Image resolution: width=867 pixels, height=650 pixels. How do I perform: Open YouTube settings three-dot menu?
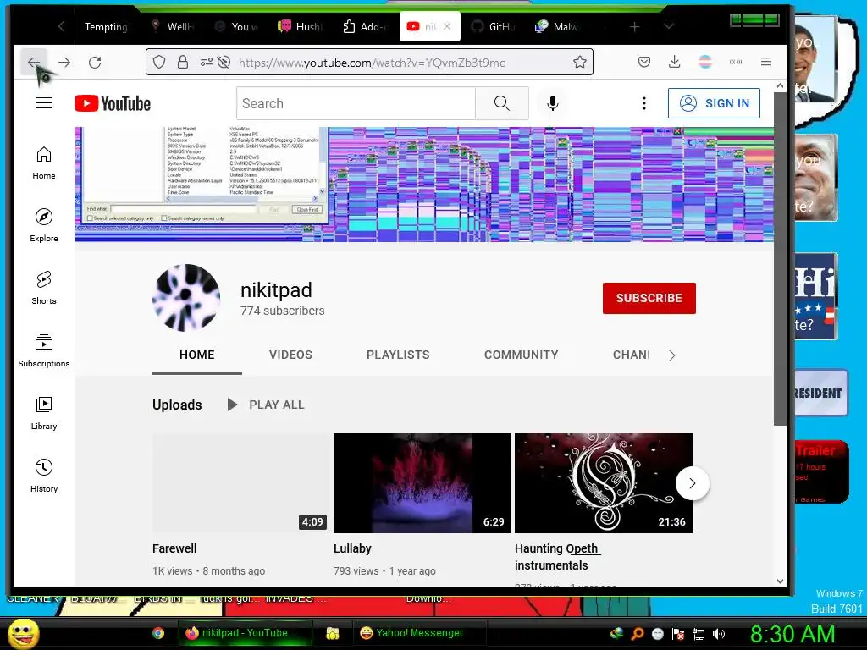644,103
